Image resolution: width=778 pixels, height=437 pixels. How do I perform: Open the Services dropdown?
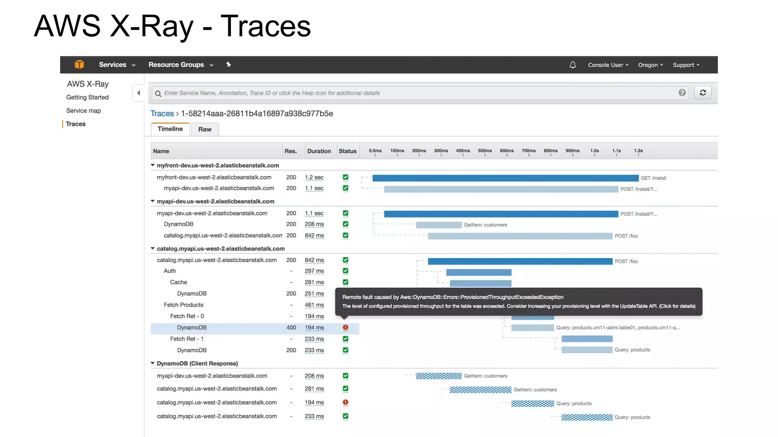click(117, 65)
